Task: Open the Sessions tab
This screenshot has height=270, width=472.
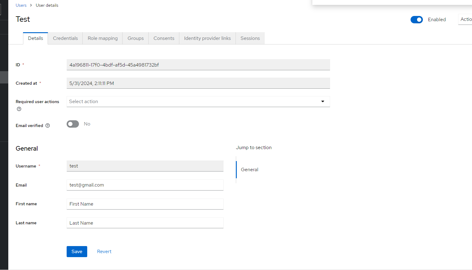Action: [250, 38]
